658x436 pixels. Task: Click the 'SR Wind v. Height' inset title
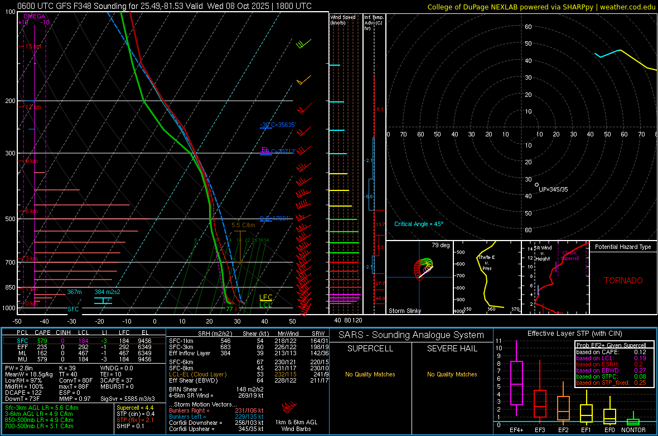click(x=543, y=253)
